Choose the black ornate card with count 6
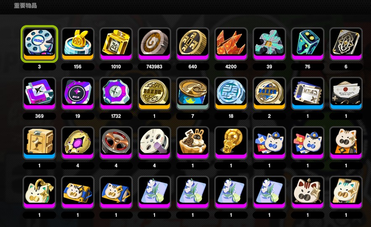The image size is (371, 227). pos(346,44)
